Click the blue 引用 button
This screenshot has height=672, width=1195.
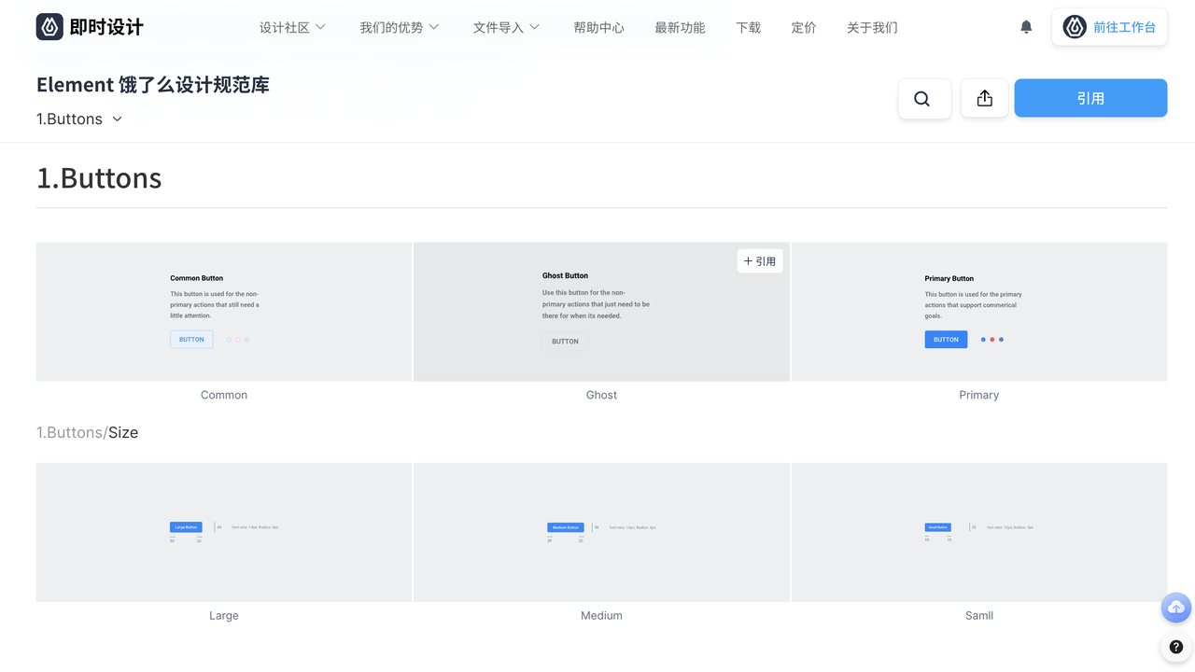click(1090, 99)
